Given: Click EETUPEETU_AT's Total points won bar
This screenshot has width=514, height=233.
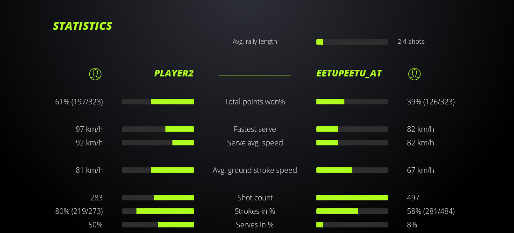Looking at the screenshot, I should point(352,102).
